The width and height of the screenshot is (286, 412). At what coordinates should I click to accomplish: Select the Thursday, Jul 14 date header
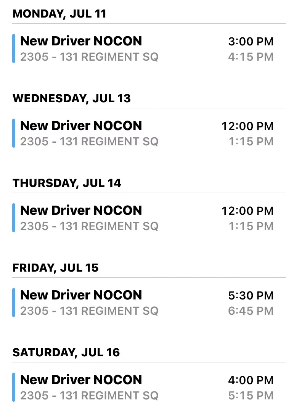click(x=67, y=183)
